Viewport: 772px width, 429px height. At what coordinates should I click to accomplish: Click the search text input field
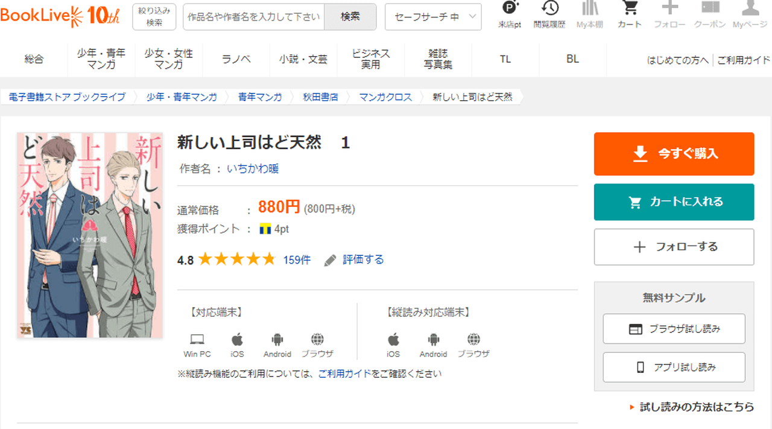point(254,17)
